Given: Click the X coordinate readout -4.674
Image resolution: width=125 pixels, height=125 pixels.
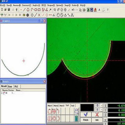Looking at the screenshot, I should click(117, 106).
